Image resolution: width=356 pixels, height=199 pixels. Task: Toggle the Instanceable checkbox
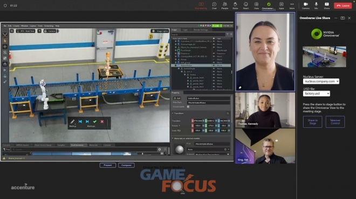[x=188, y=106]
